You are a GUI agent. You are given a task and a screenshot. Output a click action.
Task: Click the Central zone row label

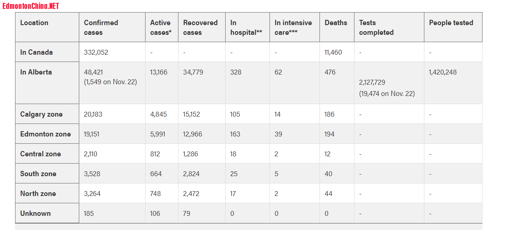pos(41,154)
